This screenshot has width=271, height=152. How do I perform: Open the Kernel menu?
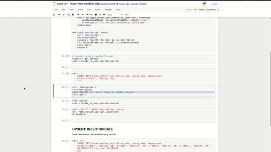[x=97, y=10]
